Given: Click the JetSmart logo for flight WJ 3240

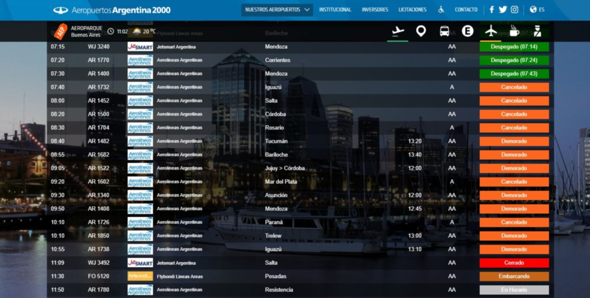Looking at the screenshot, I should click(x=140, y=46).
